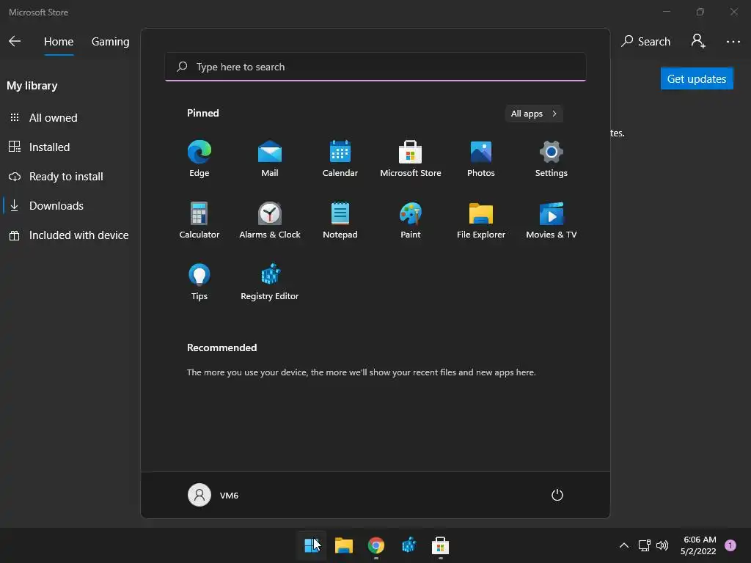Image resolution: width=751 pixels, height=563 pixels.
Task: Switch to the Home tab in Store
Action: click(59, 42)
